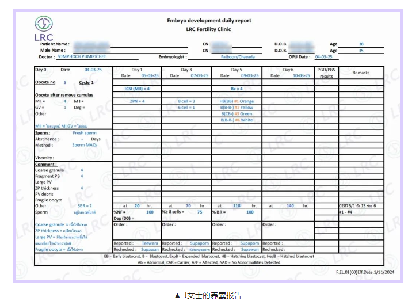
Task: Click the 'Large PV' row label
Action: click(44, 182)
